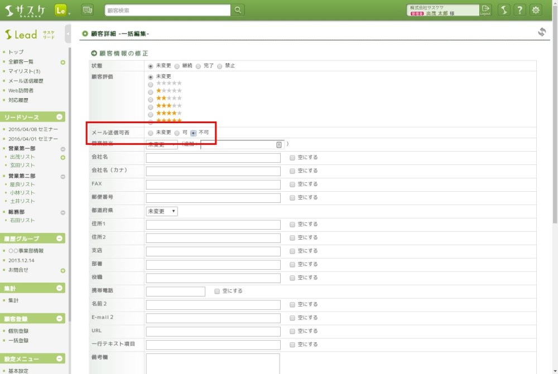Open the chat message icon in header
Image resolution: width=558 pixels, height=374 pixels.
pyautogui.click(x=87, y=10)
